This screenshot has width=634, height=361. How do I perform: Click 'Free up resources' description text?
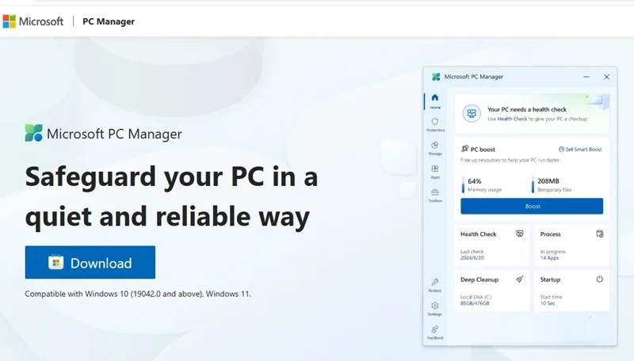[510, 160]
